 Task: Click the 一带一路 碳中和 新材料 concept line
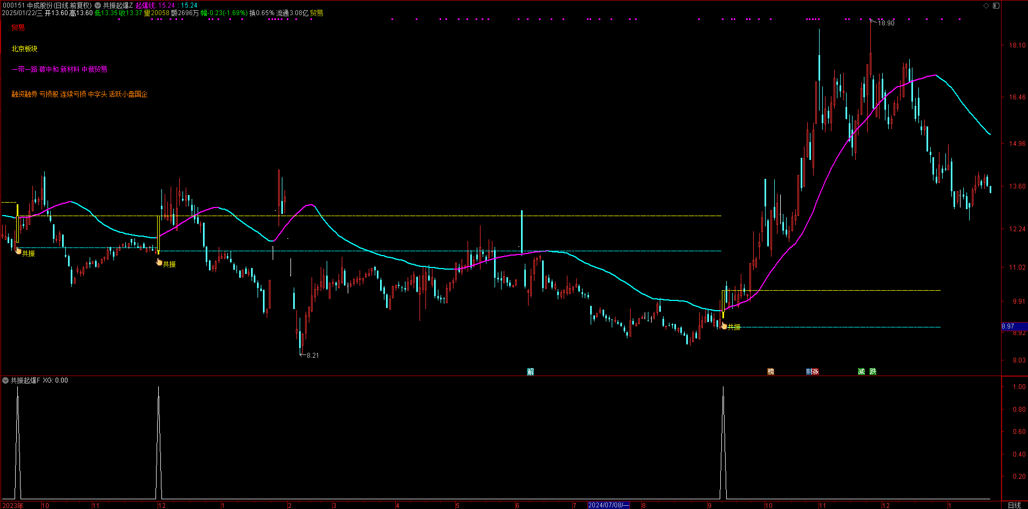(x=59, y=69)
